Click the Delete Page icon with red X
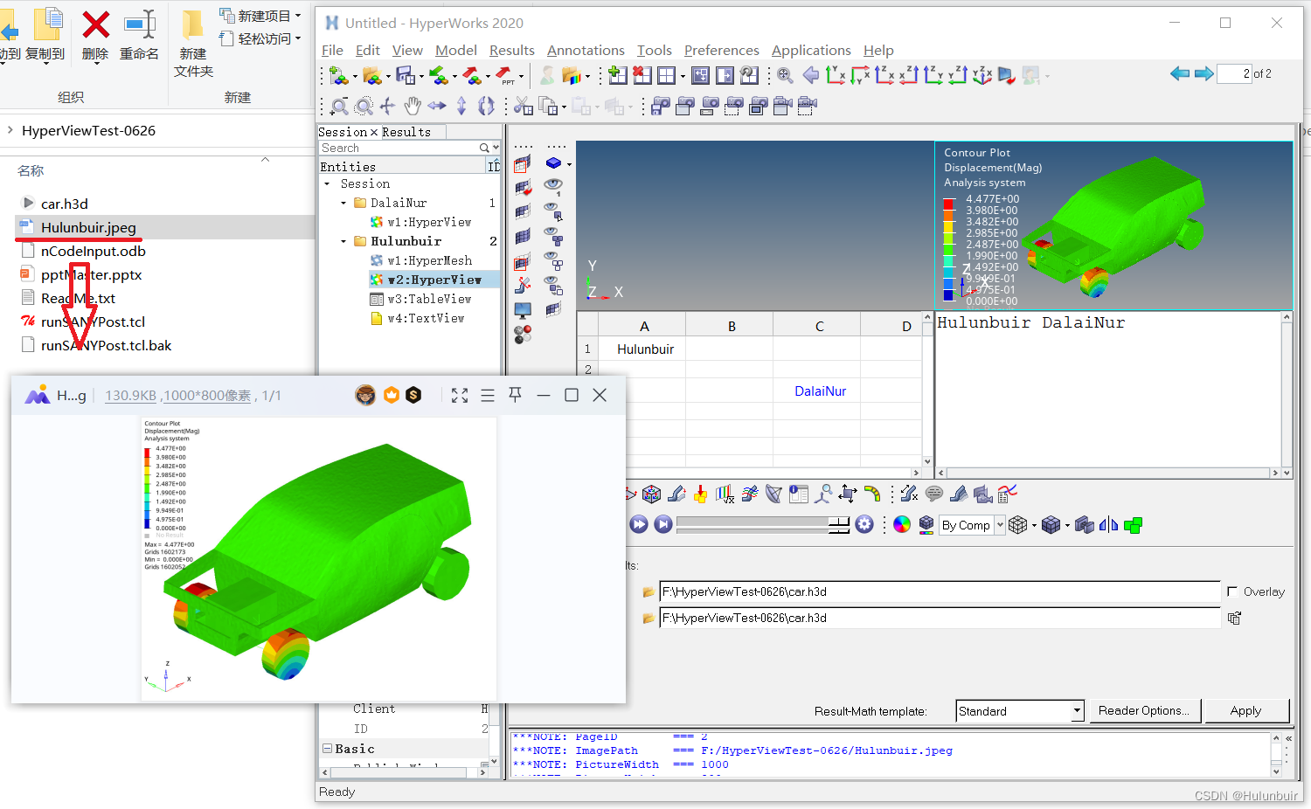The height and width of the screenshot is (809, 1311). (x=642, y=75)
